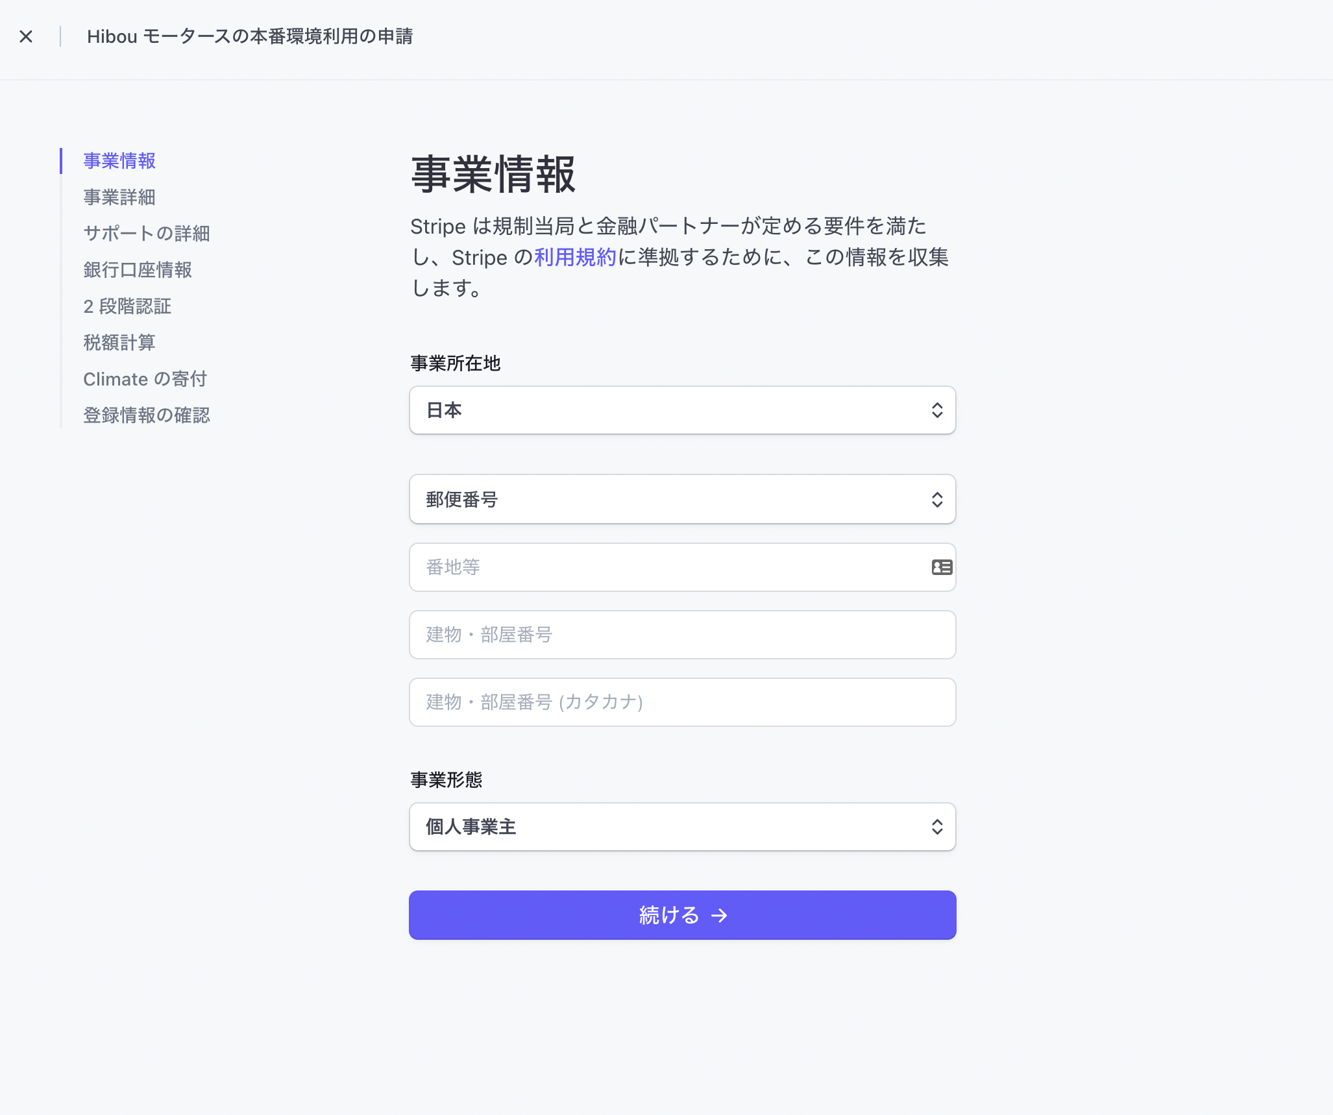Click the contact card autofill icon

(942, 567)
